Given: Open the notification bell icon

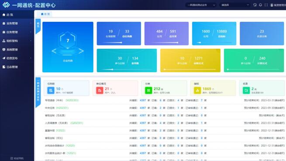Looking at the screenshot, I should pyautogui.click(x=261, y=5).
